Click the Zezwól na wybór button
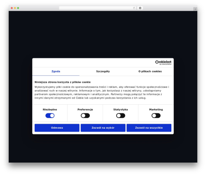This screenshot has height=175, width=206. 103,128
